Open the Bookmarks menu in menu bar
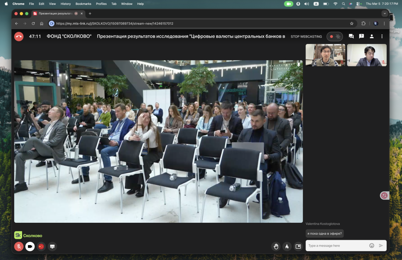Viewport: 402px width, 260px height. 83,4
